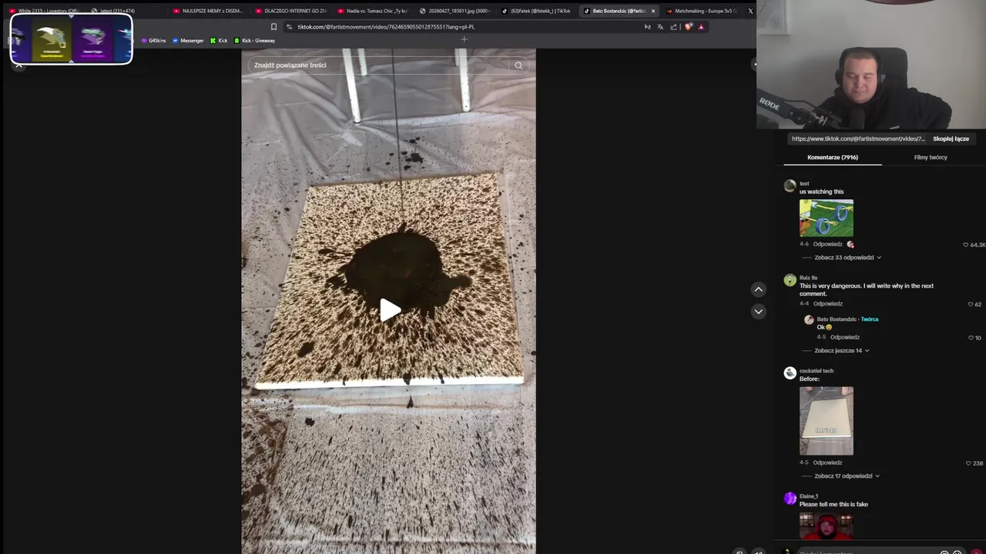Click the search magnifier in the video search bar
Screen dimensions: 986x554
click(518, 65)
